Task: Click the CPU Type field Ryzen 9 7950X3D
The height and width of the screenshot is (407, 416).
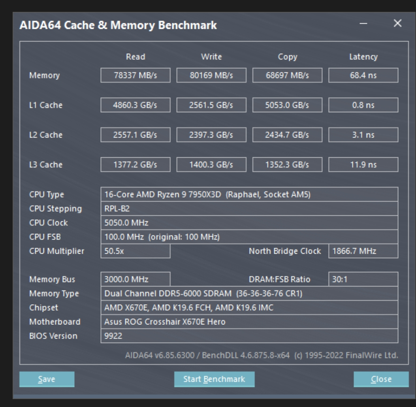Action: click(x=249, y=194)
